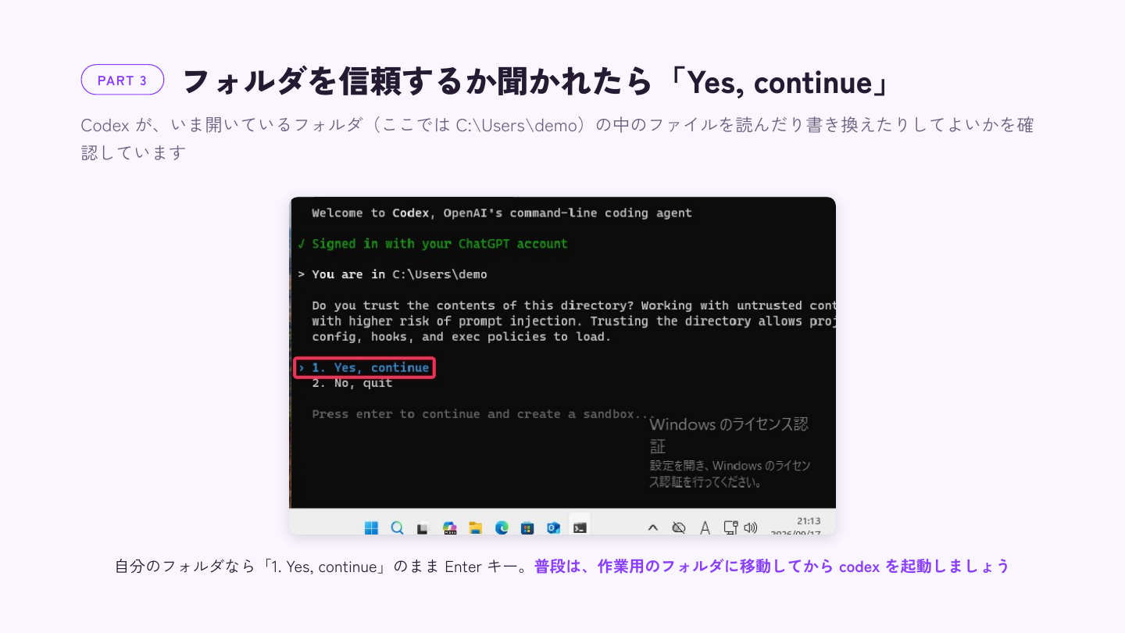Click 'Do you trust the contents' question line
This screenshot has height=633, width=1125.
pos(573,306)
